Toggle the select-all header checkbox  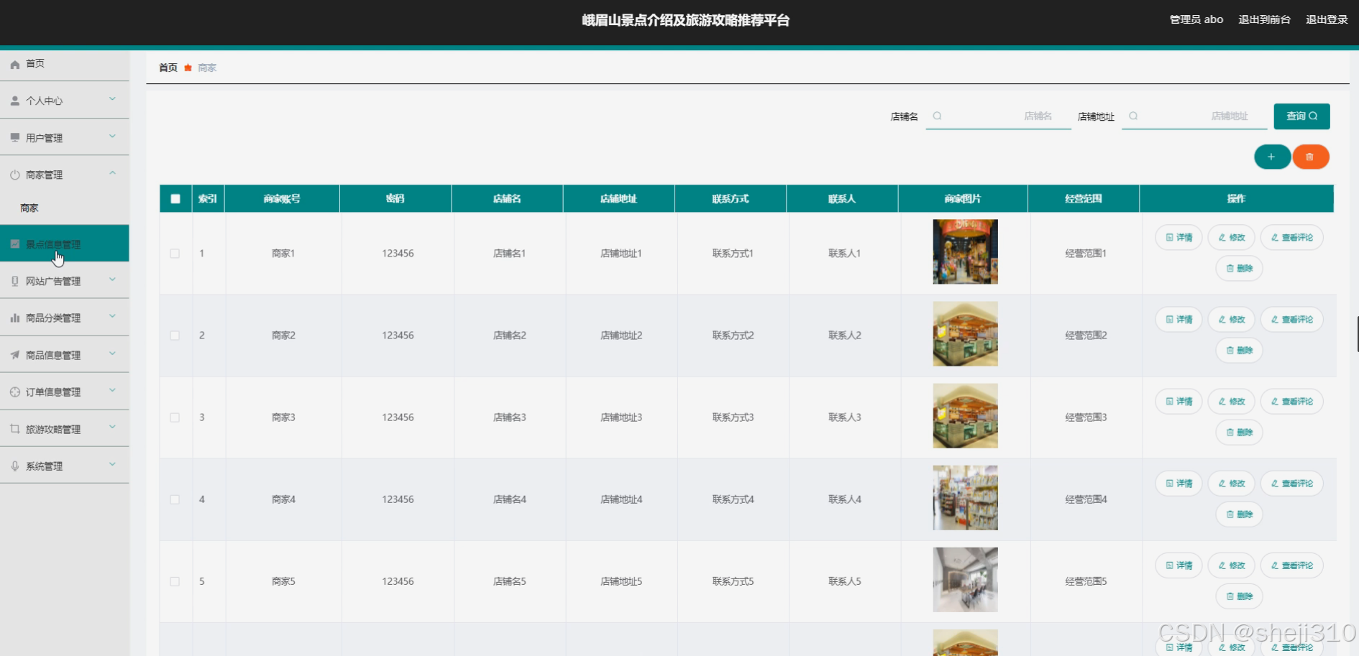pos(175,199)
